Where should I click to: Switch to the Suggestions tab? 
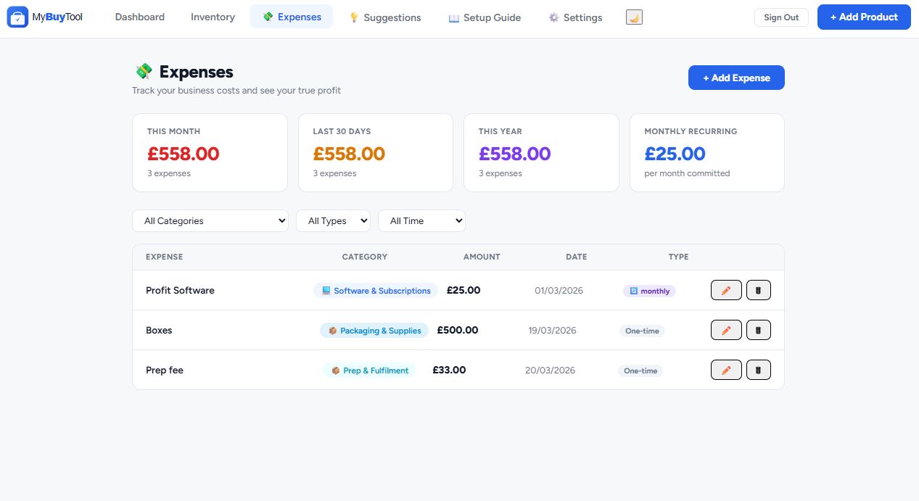384,17
